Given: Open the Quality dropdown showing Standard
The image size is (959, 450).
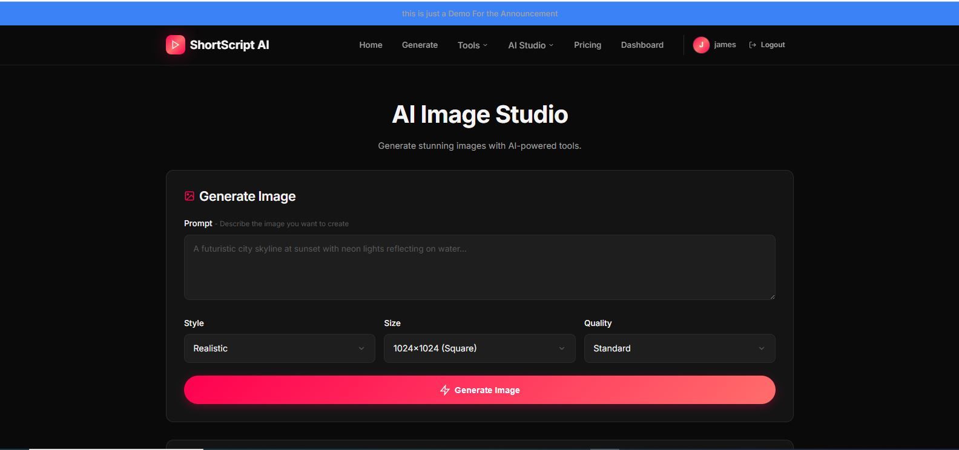Looking at the screenshot, I should click(x=679, y=348).
